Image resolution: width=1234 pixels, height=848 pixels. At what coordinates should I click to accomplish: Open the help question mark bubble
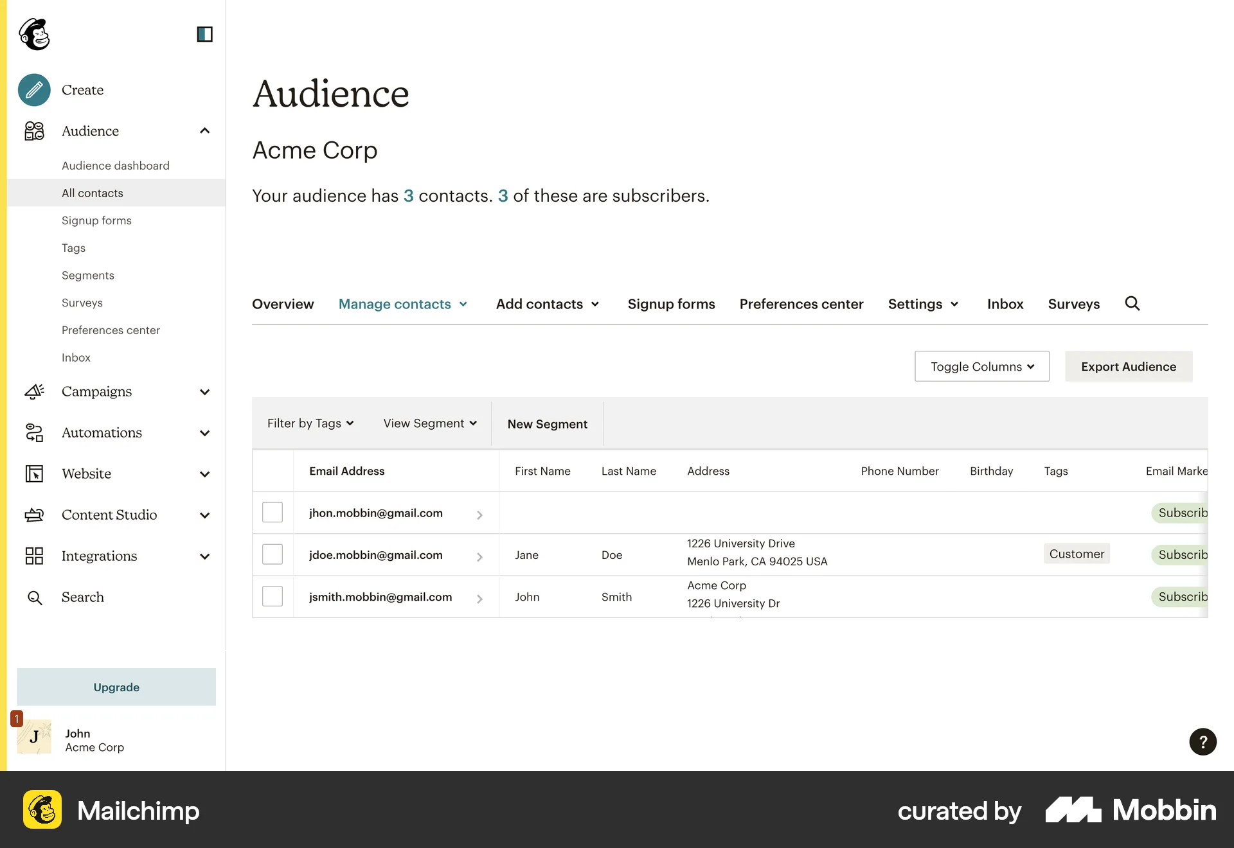1203,742
